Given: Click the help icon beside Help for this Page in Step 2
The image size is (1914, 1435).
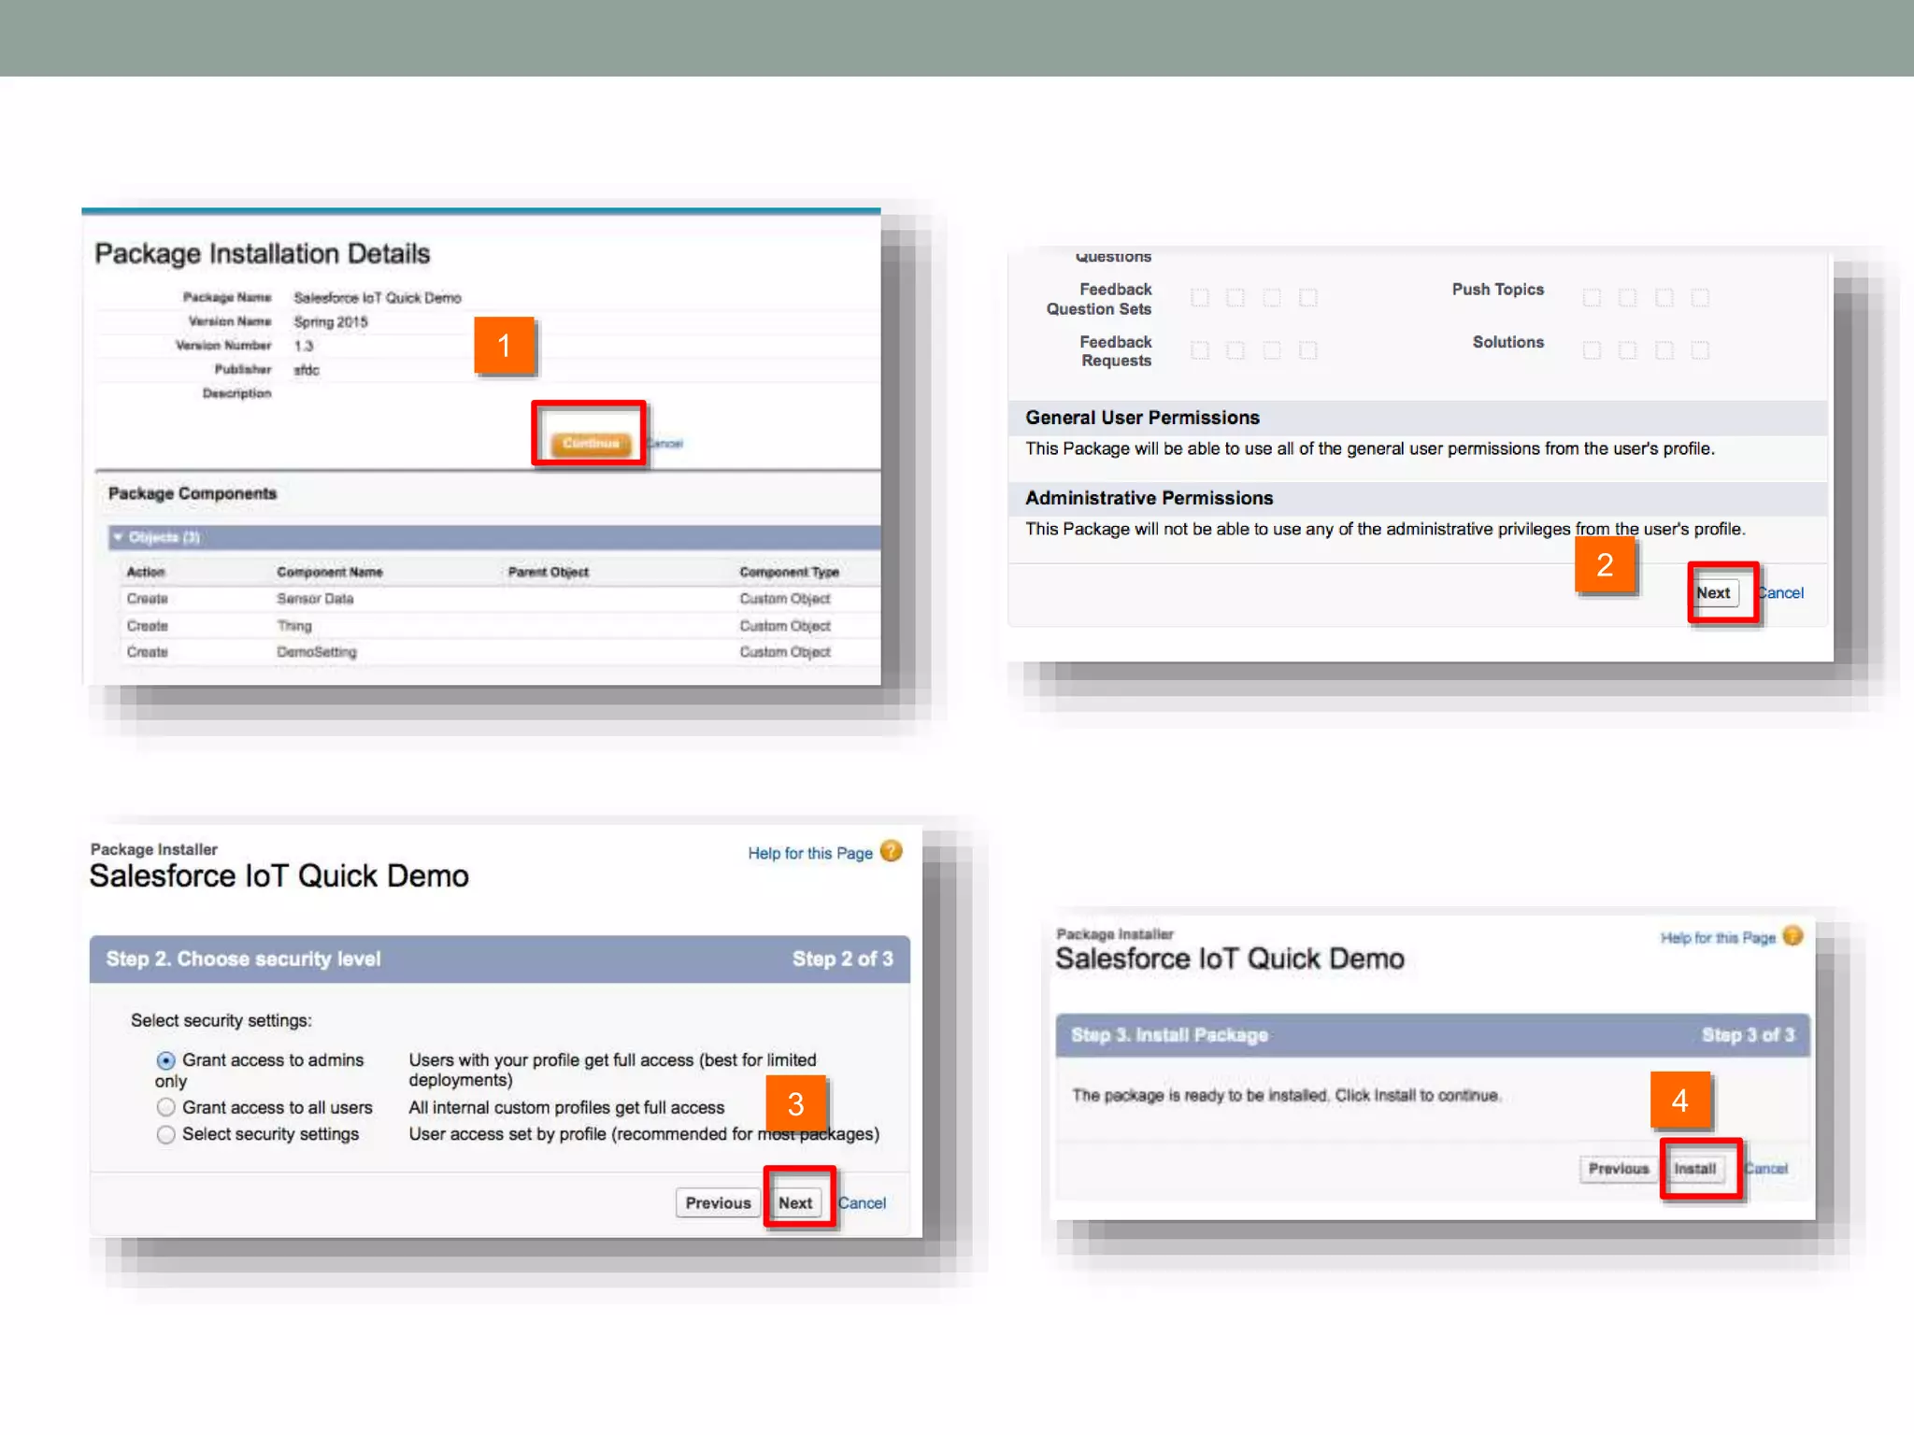Looking at the screenshot, I should pos(892,852).
